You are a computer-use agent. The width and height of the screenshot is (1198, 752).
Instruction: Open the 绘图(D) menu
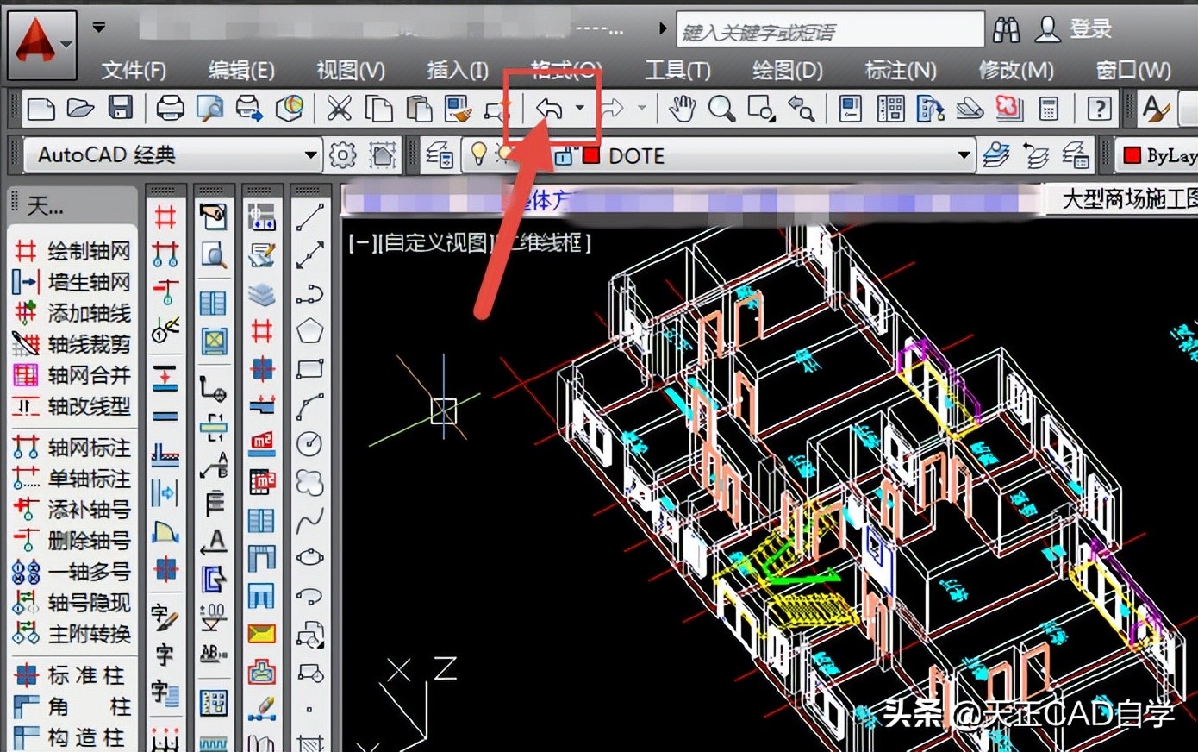(x=785, y=71)
